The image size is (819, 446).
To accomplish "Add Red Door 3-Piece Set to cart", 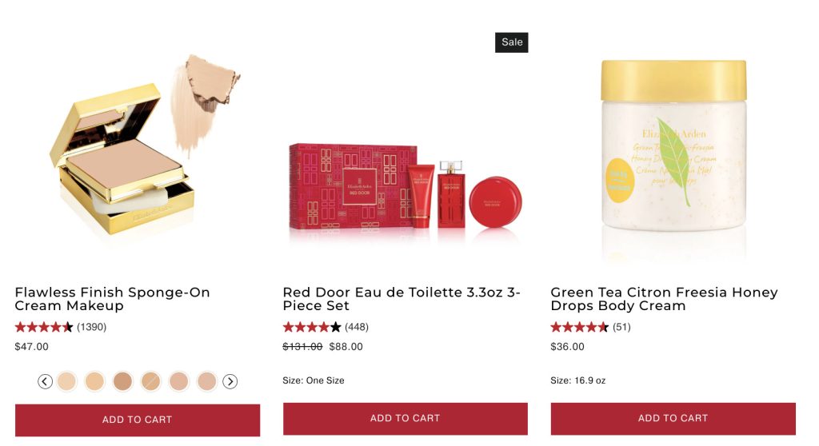I will 406,418.
